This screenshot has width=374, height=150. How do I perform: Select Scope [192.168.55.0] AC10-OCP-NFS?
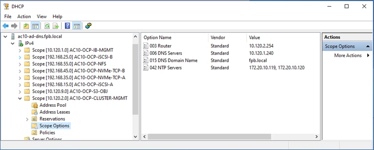69,64
